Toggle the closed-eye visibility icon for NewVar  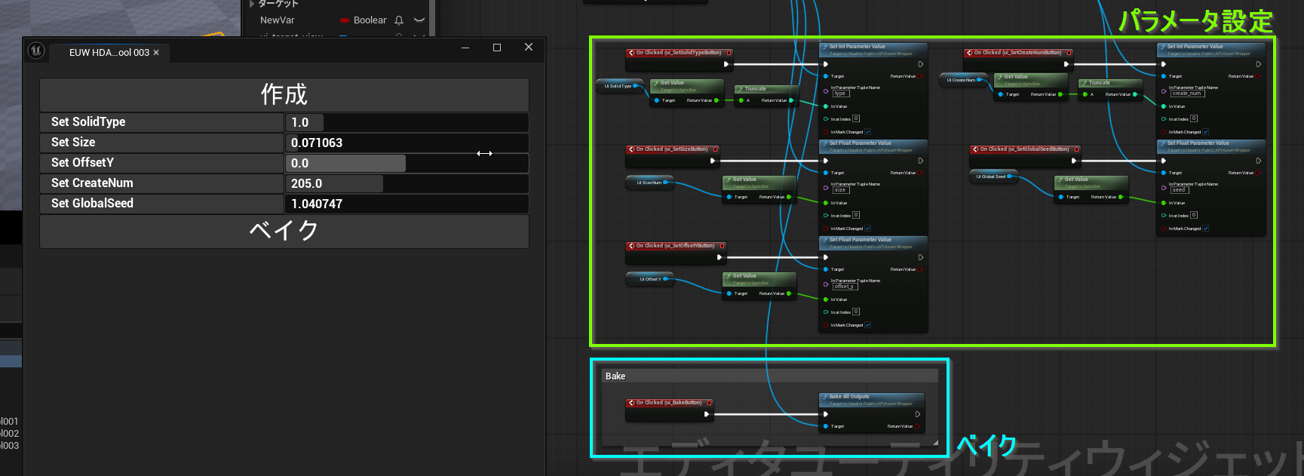[419, 20]
